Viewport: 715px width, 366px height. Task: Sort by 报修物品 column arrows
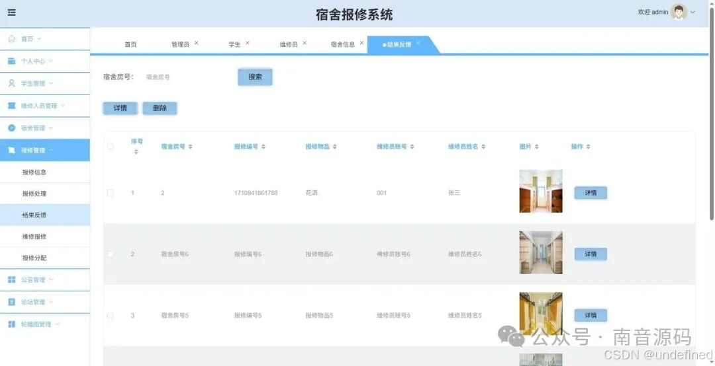point(335,147)
